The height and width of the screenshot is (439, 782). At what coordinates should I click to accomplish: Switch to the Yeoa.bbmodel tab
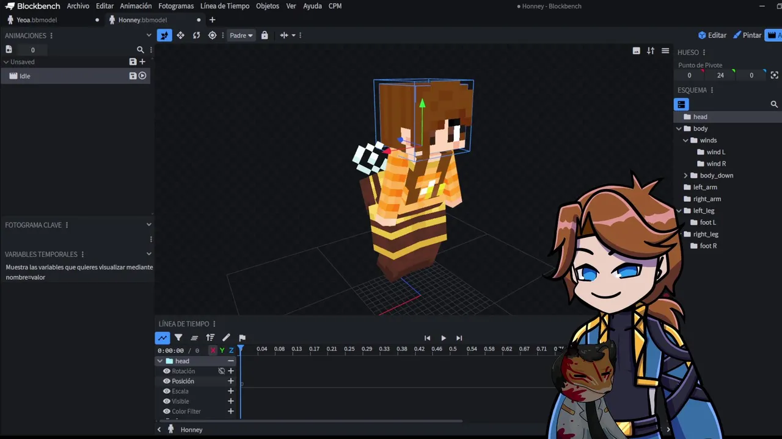coord(37,20)
